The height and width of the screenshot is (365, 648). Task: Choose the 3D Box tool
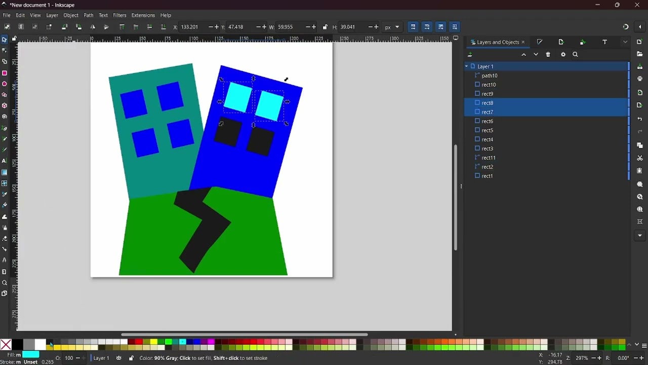click(5, 105)
